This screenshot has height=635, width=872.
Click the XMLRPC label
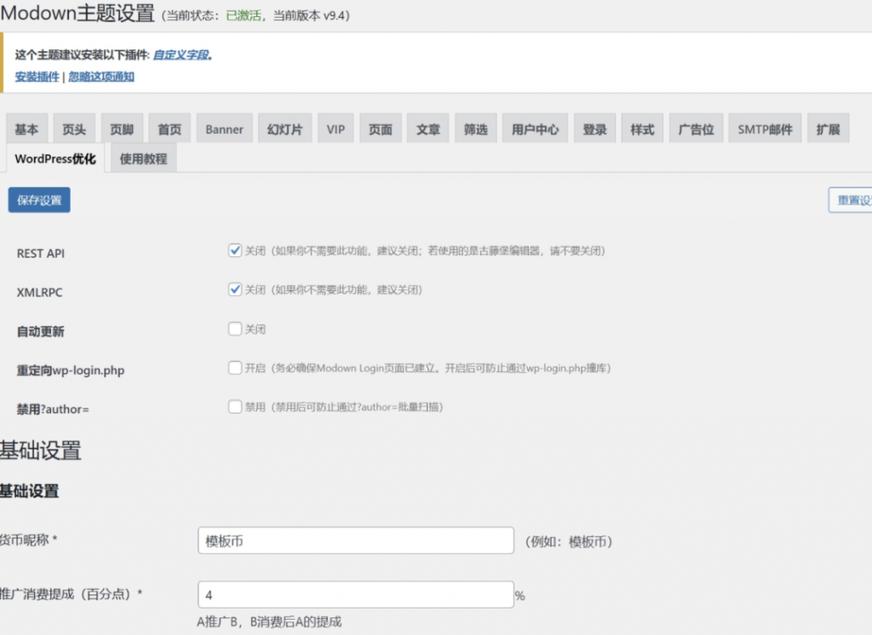pyautogui.click(x=39, y=293)
